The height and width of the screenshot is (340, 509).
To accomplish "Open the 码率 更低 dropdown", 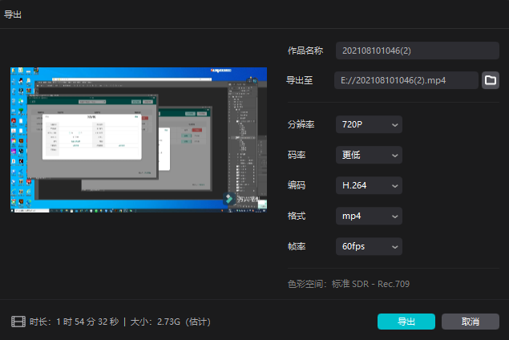I will click(x=369, y=155).
